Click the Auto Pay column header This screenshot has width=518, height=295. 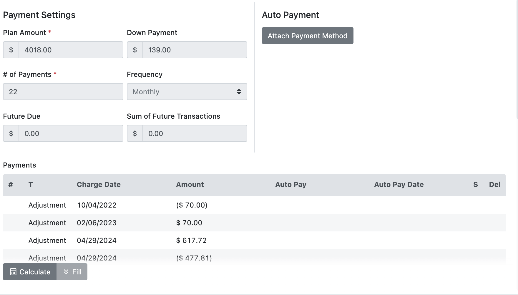(291, 185)
